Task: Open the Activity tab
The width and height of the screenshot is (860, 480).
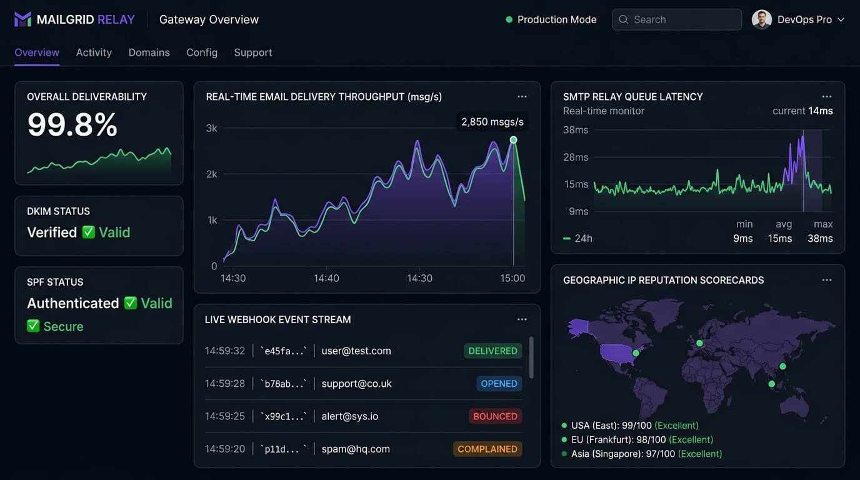Action: coord(94,52)
